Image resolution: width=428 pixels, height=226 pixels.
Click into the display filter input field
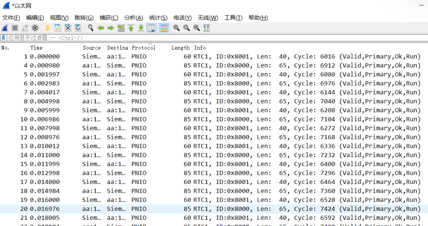(209, 38)
